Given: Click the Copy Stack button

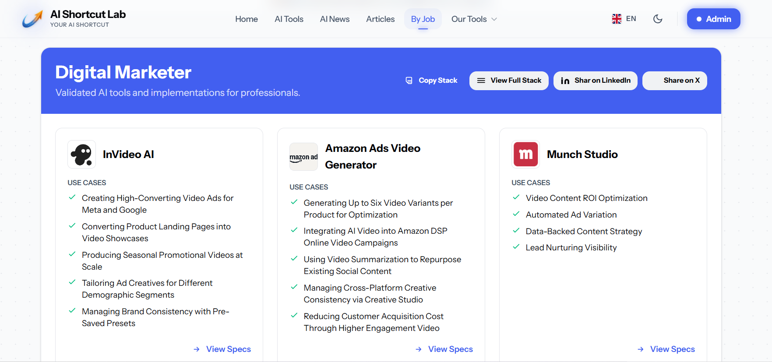Looking at the screenshot, I should point(432,81).
